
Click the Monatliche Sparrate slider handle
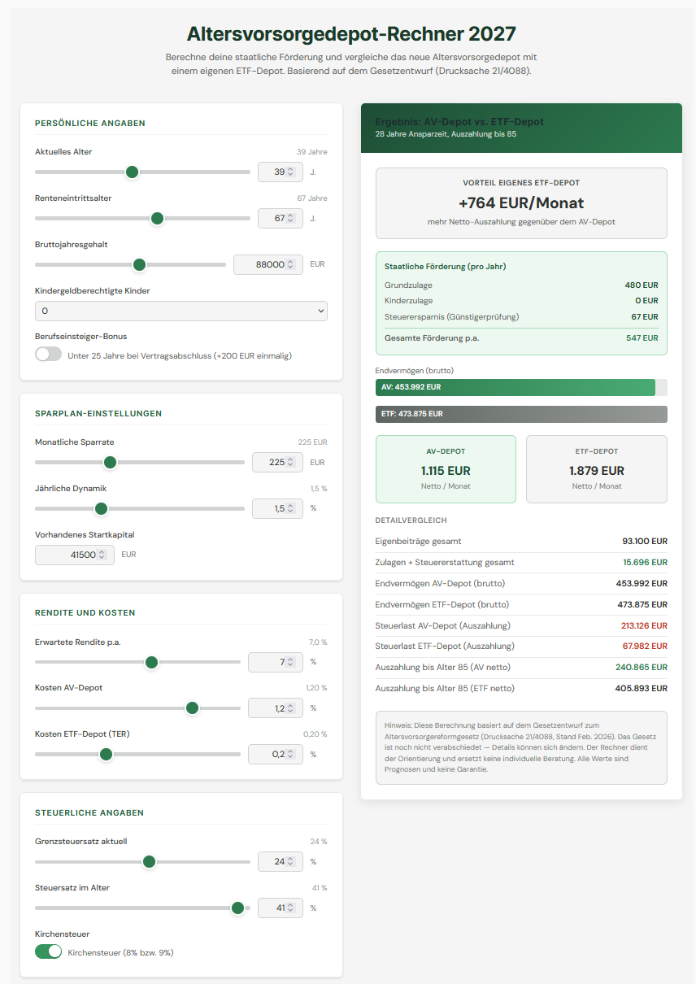point(111,462)
